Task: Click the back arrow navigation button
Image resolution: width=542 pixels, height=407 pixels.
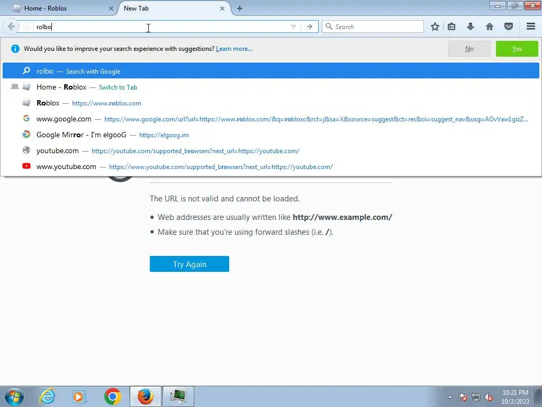Action: point(11,26)
